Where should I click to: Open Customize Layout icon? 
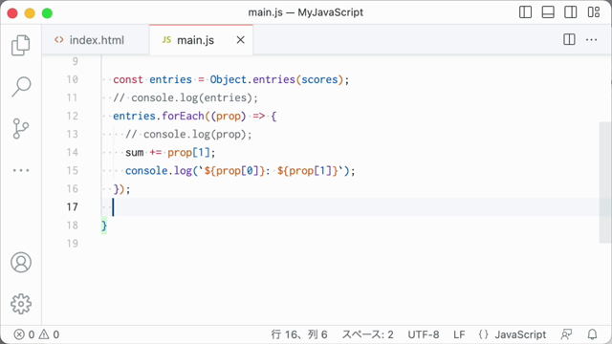pyautogui.click(x=593, y=12)
